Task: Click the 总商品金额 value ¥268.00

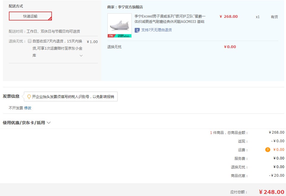Action: point(277,132)
